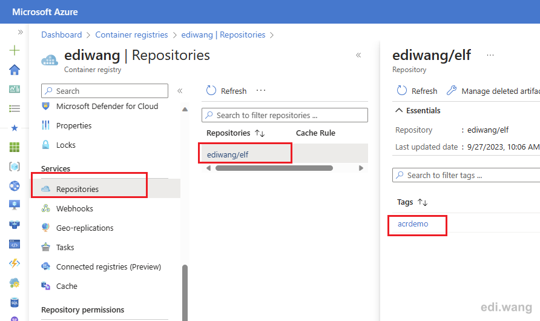Click Search to filter repositories field
This screenshot has height=321, width=540.
285,115
